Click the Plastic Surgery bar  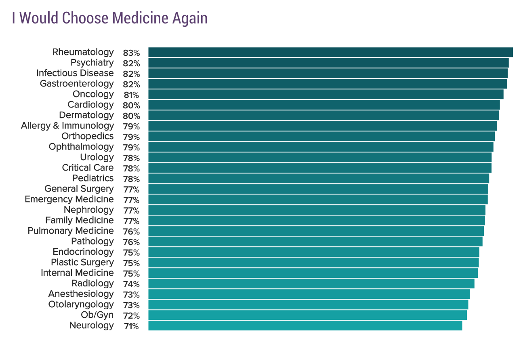[313, 262]
